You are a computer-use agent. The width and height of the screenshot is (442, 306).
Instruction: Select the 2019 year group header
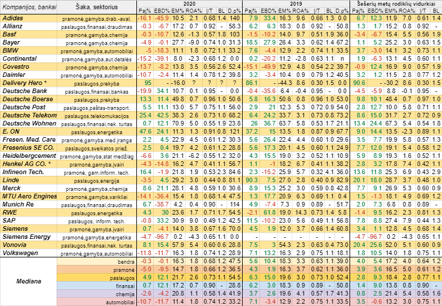pos(296,4)
